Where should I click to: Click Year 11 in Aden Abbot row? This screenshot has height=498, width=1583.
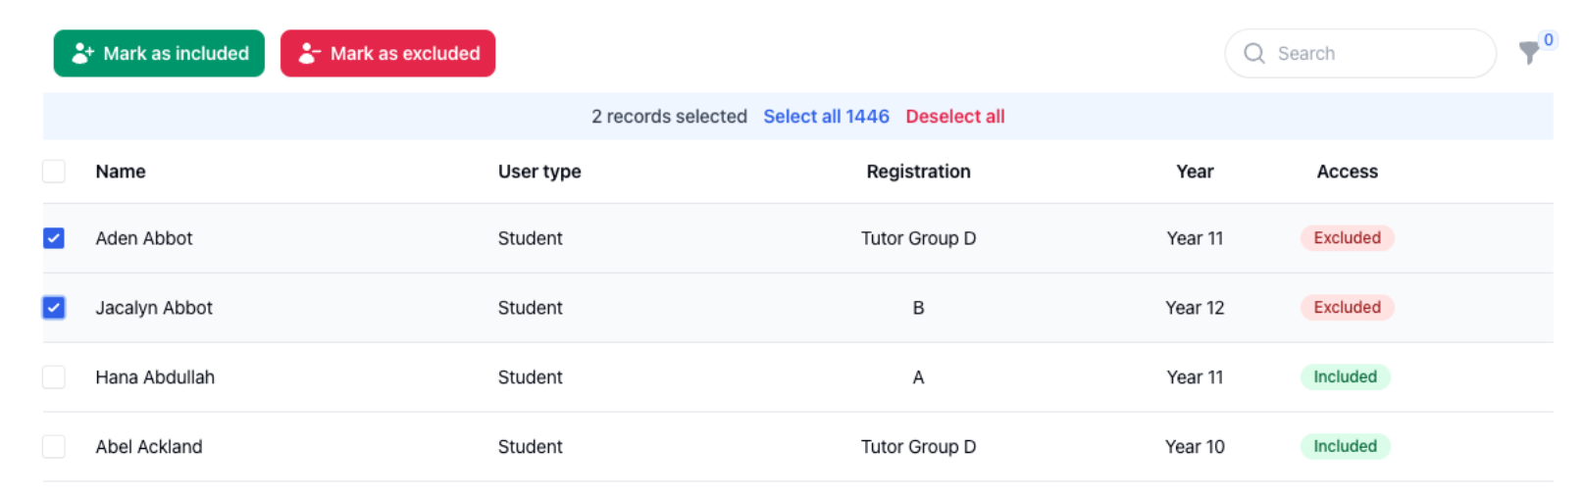1195,238
